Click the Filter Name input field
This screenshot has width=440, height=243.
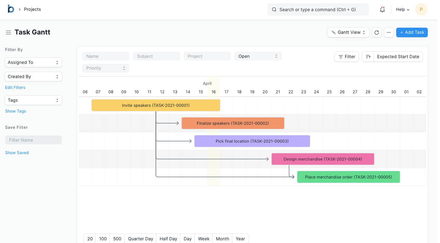coord(33,140)
